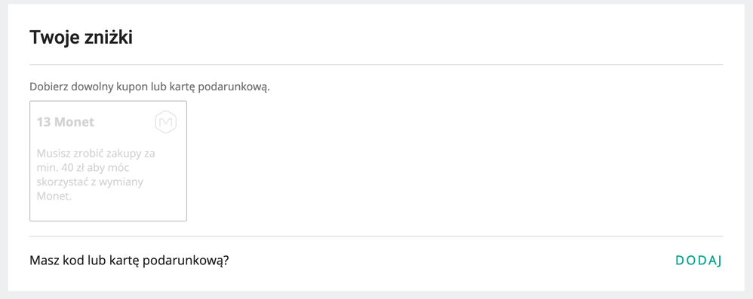Click the M logo inside the coupon
753x299 pixels.
point(166,122)
